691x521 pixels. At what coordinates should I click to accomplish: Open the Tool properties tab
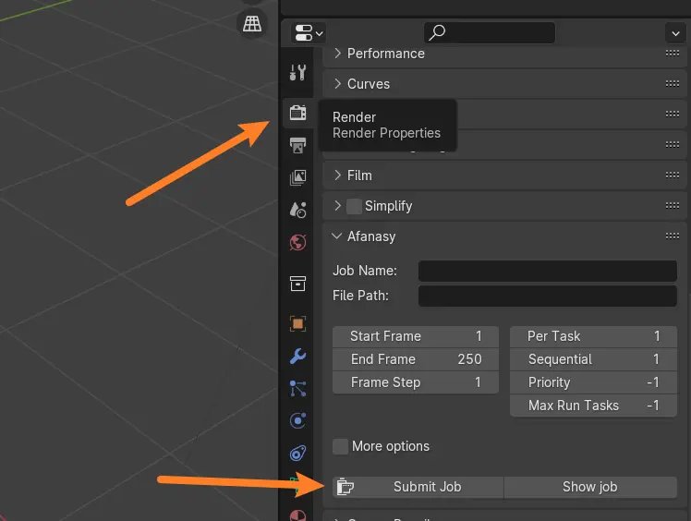point(297,72)
